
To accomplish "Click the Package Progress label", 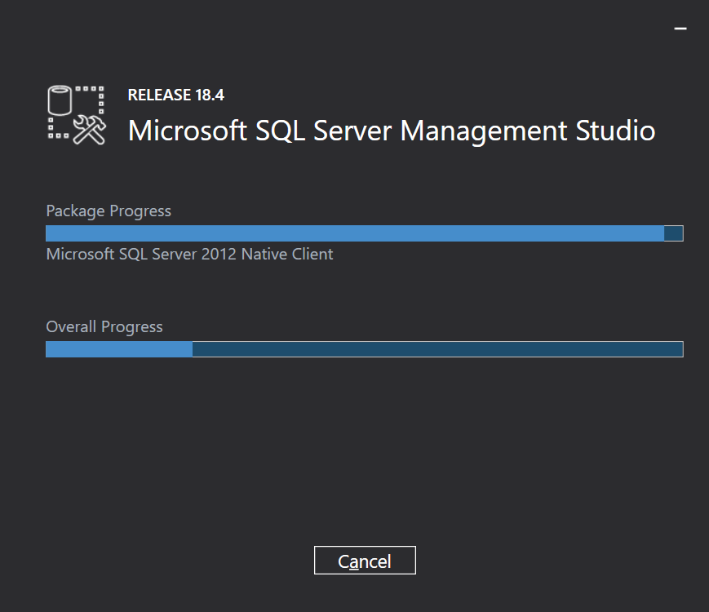I will 109,211.
